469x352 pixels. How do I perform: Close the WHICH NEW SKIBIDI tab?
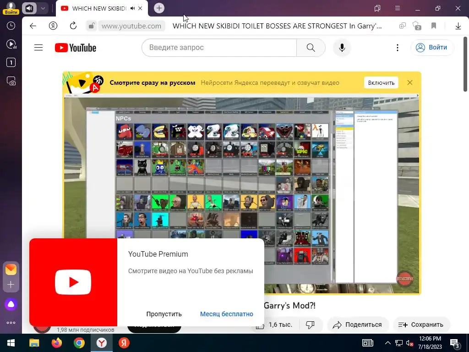point(140,8)
